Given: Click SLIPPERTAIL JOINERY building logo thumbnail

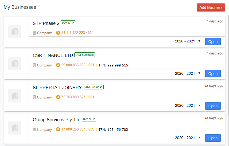Looking at the screenshot, I should (15, 96).
